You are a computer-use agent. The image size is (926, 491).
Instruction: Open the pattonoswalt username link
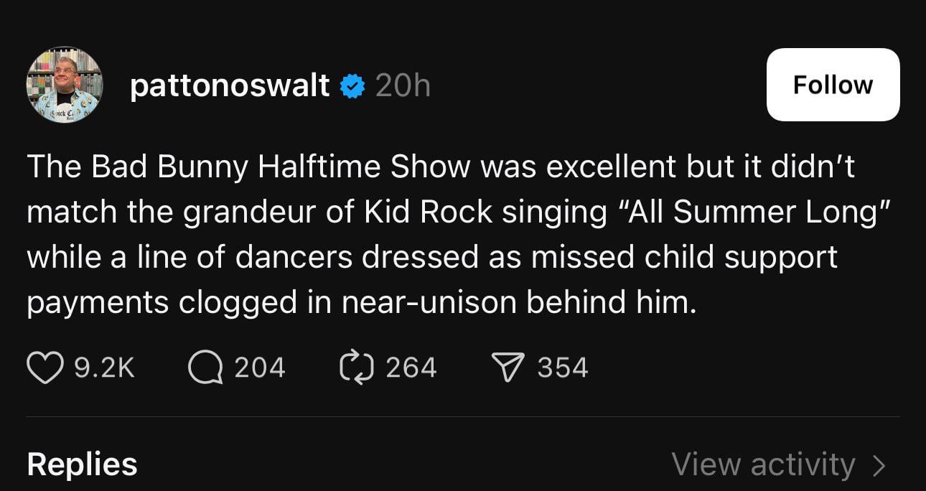pyautogui.click(x=230, y=86)
